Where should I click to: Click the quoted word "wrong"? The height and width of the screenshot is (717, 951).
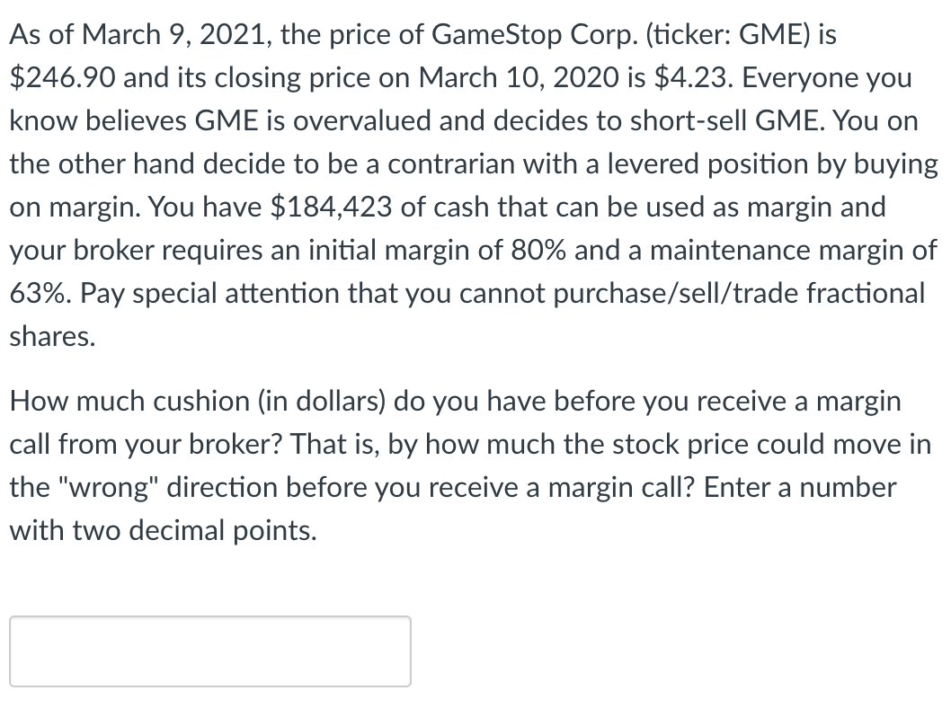[105, 487]
